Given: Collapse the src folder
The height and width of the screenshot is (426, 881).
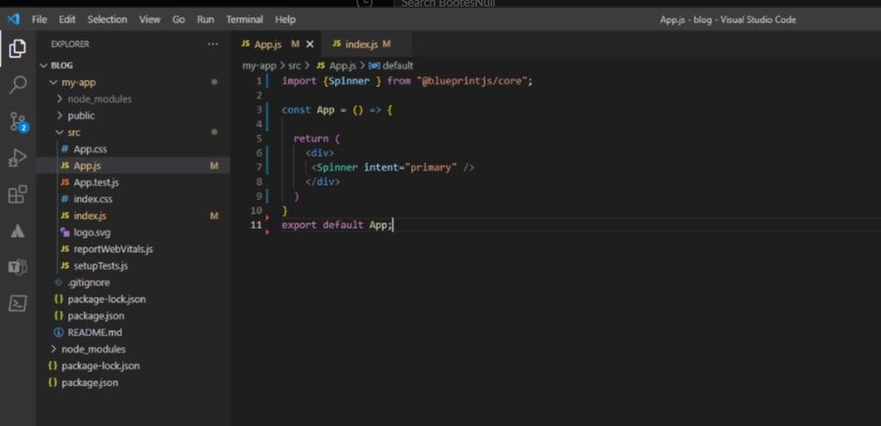Looking at the screenshot, I should point(73,133).
